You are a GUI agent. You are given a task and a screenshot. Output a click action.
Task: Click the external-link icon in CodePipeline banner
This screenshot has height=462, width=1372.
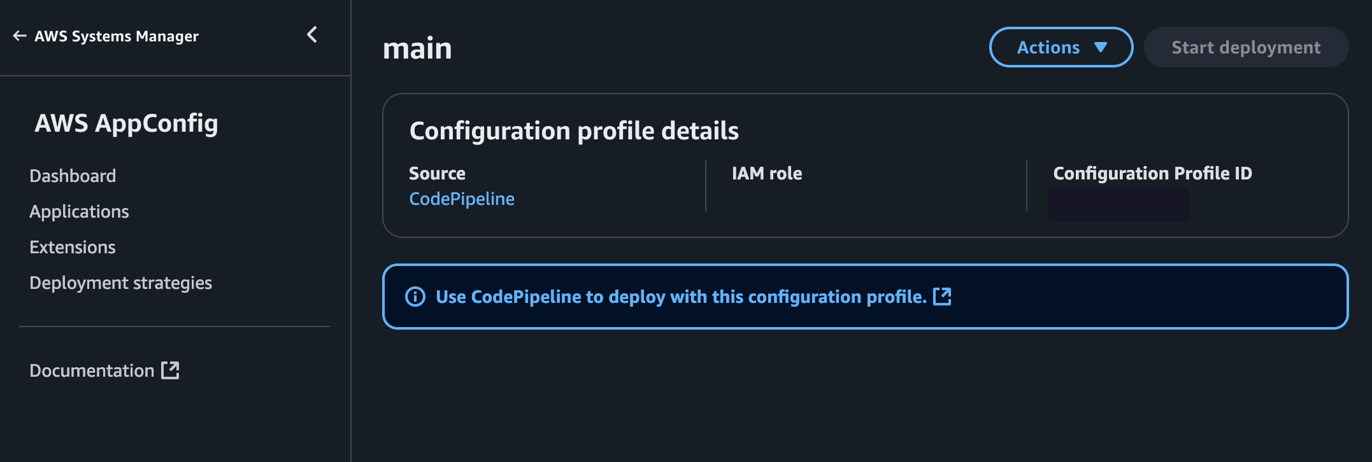pos(942,296)
